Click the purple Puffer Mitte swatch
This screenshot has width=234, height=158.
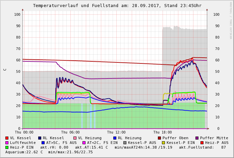pos(197,138)
